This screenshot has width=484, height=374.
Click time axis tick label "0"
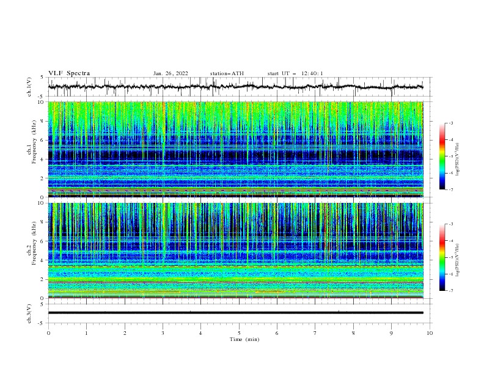click(48, 333)
